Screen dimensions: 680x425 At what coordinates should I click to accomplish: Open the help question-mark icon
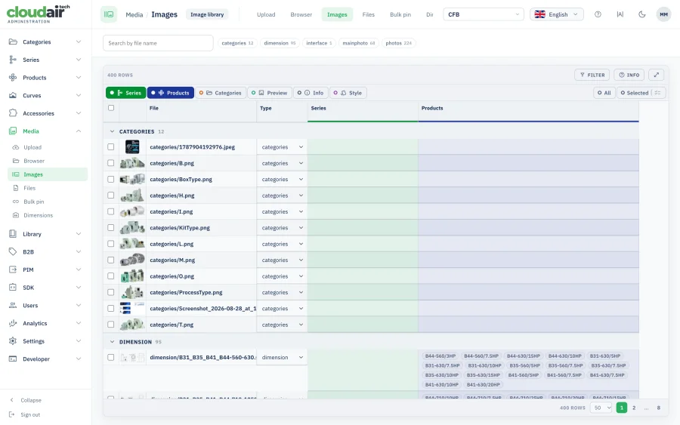click(598, 14)
